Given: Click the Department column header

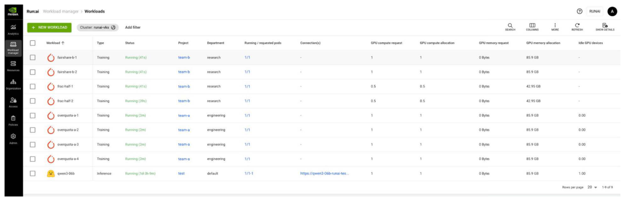Looking at the screenshot, I should pyautogui.click(x=215, y=43).
